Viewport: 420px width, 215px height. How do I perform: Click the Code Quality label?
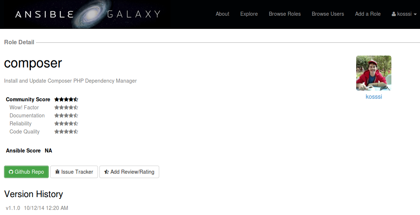point(24,131)
